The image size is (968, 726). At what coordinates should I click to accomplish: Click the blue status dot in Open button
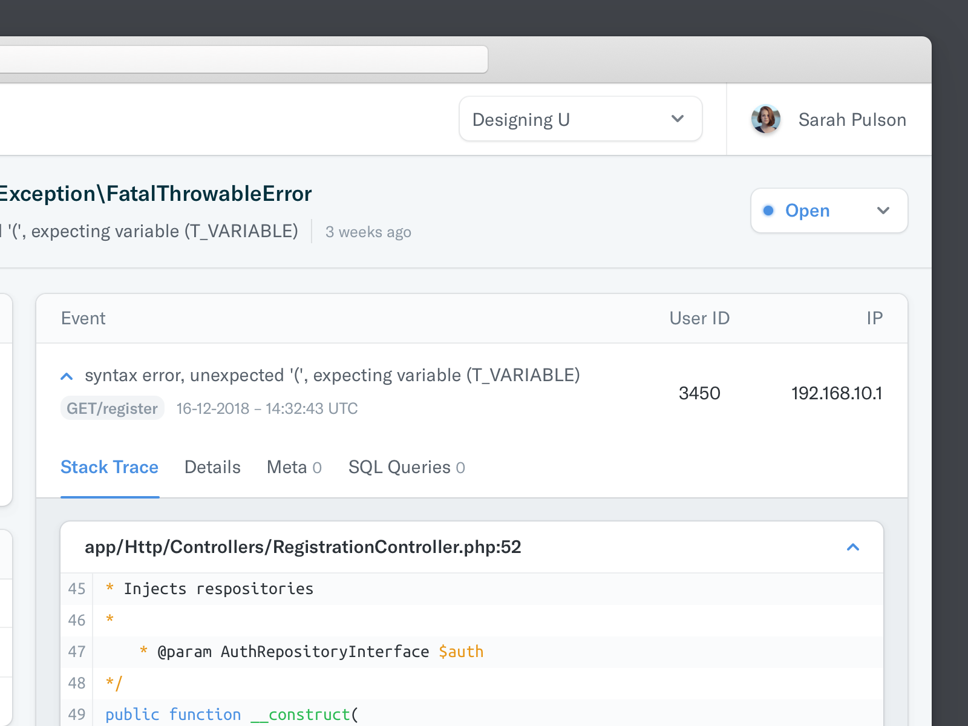click(768, 211)
